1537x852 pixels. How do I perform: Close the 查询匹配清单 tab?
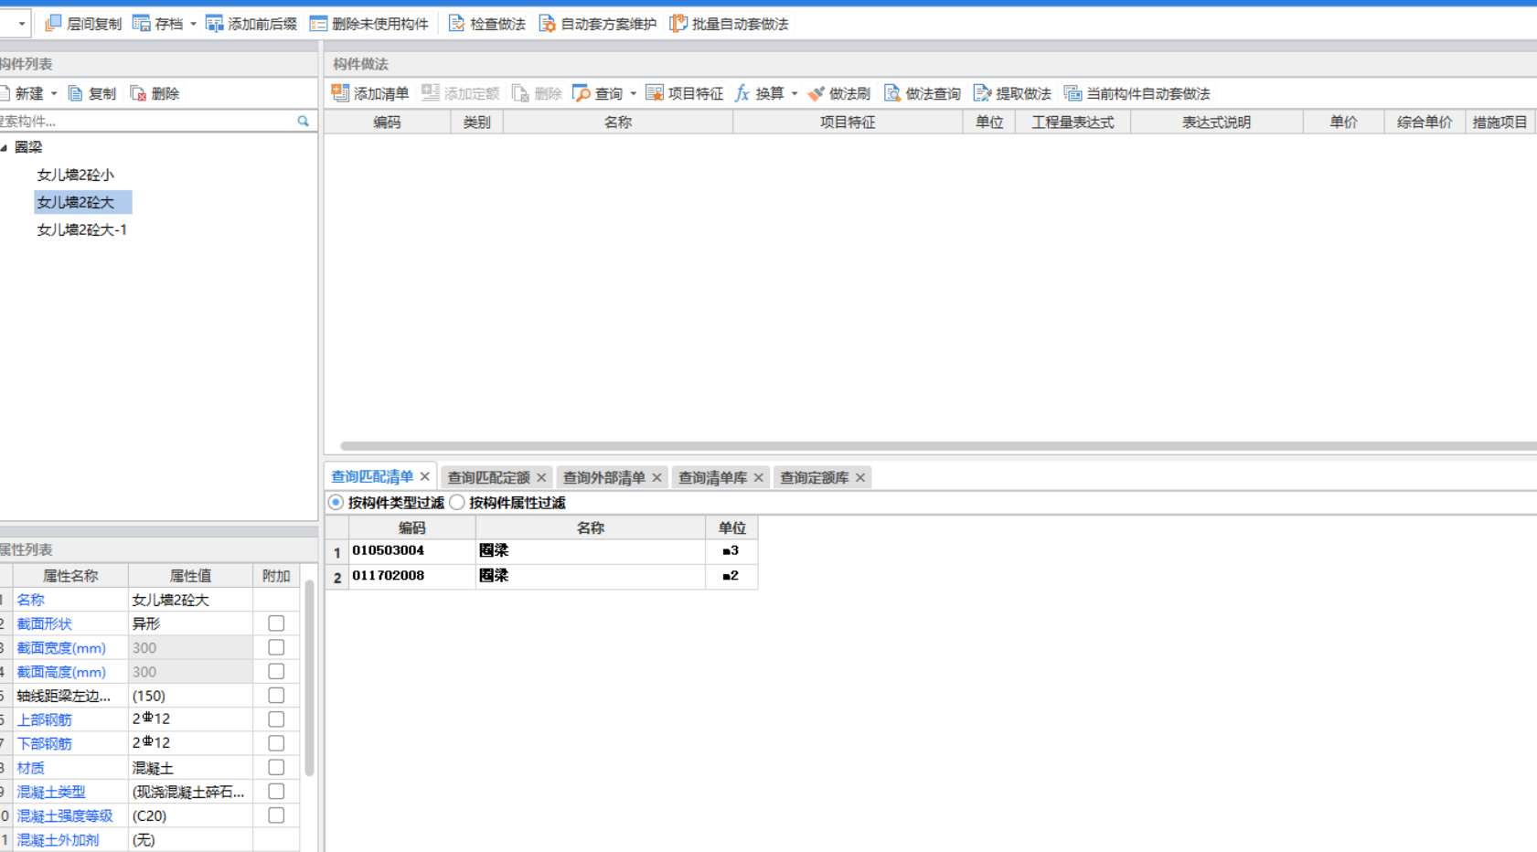point(425,476)
